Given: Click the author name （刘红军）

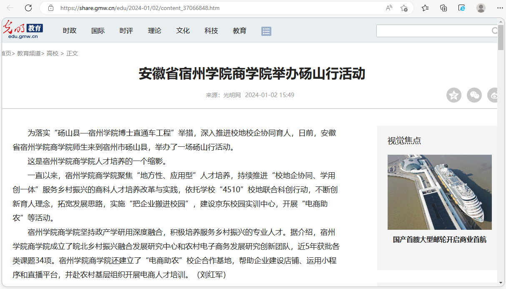Looking at the screenshot, I should point(211,275).
